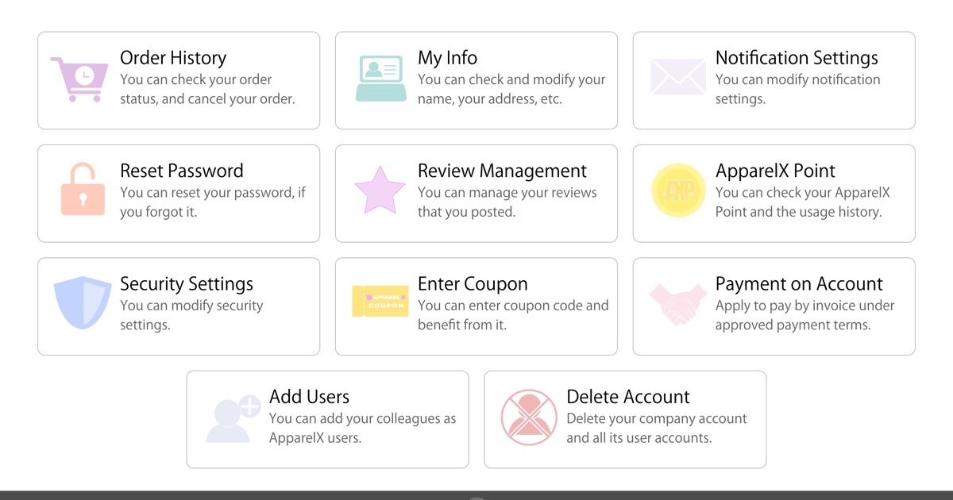Image resolution: width=953 pixels, height=500 pixels.
Task: Click text 'You can modify security'
Action: [191, 306]
